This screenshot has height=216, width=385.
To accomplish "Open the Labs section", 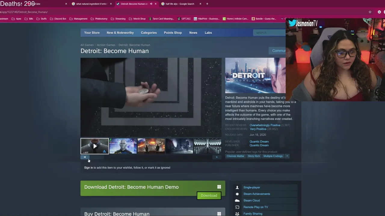I will coord(208,33).
